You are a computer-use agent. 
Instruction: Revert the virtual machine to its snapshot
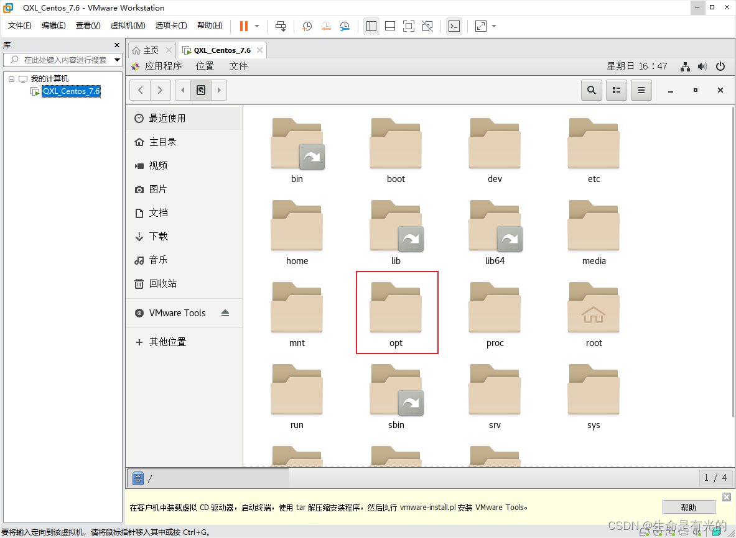[326, 26]
